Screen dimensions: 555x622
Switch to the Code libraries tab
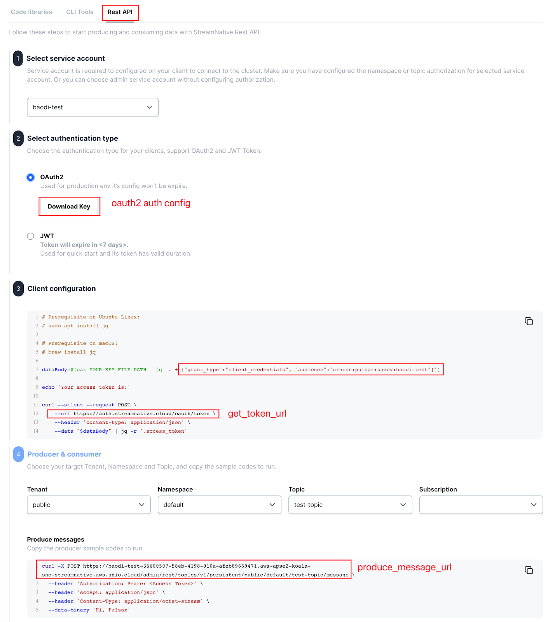(31, 12)
